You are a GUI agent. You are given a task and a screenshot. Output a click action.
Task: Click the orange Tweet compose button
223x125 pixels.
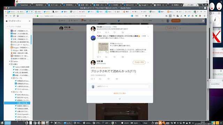[176, 21]
